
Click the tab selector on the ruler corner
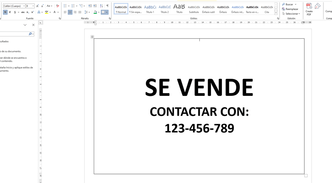tap(40, 22)
